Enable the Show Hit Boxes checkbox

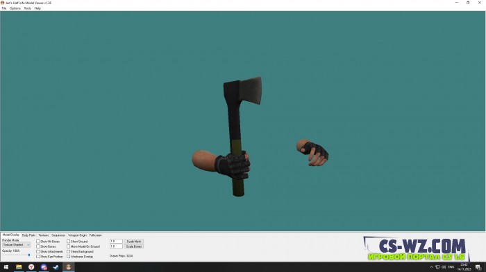pyautogui.click(x=38, y=242)
